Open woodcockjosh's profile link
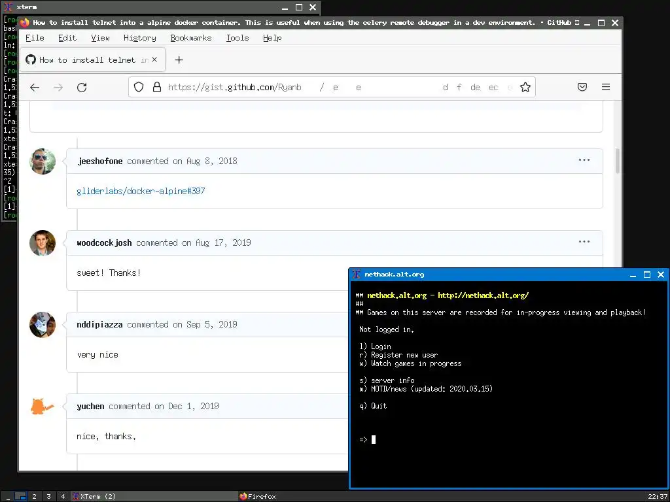 [104, 243]
